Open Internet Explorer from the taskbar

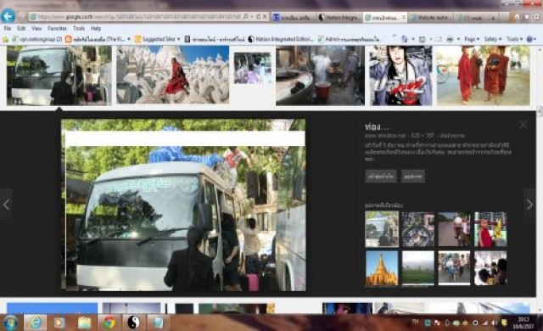(36, 323)
